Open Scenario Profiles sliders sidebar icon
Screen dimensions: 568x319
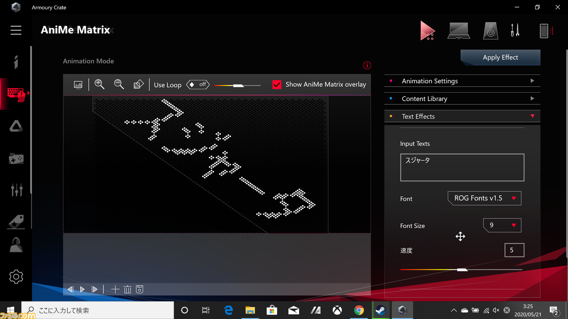pos(16,189)
